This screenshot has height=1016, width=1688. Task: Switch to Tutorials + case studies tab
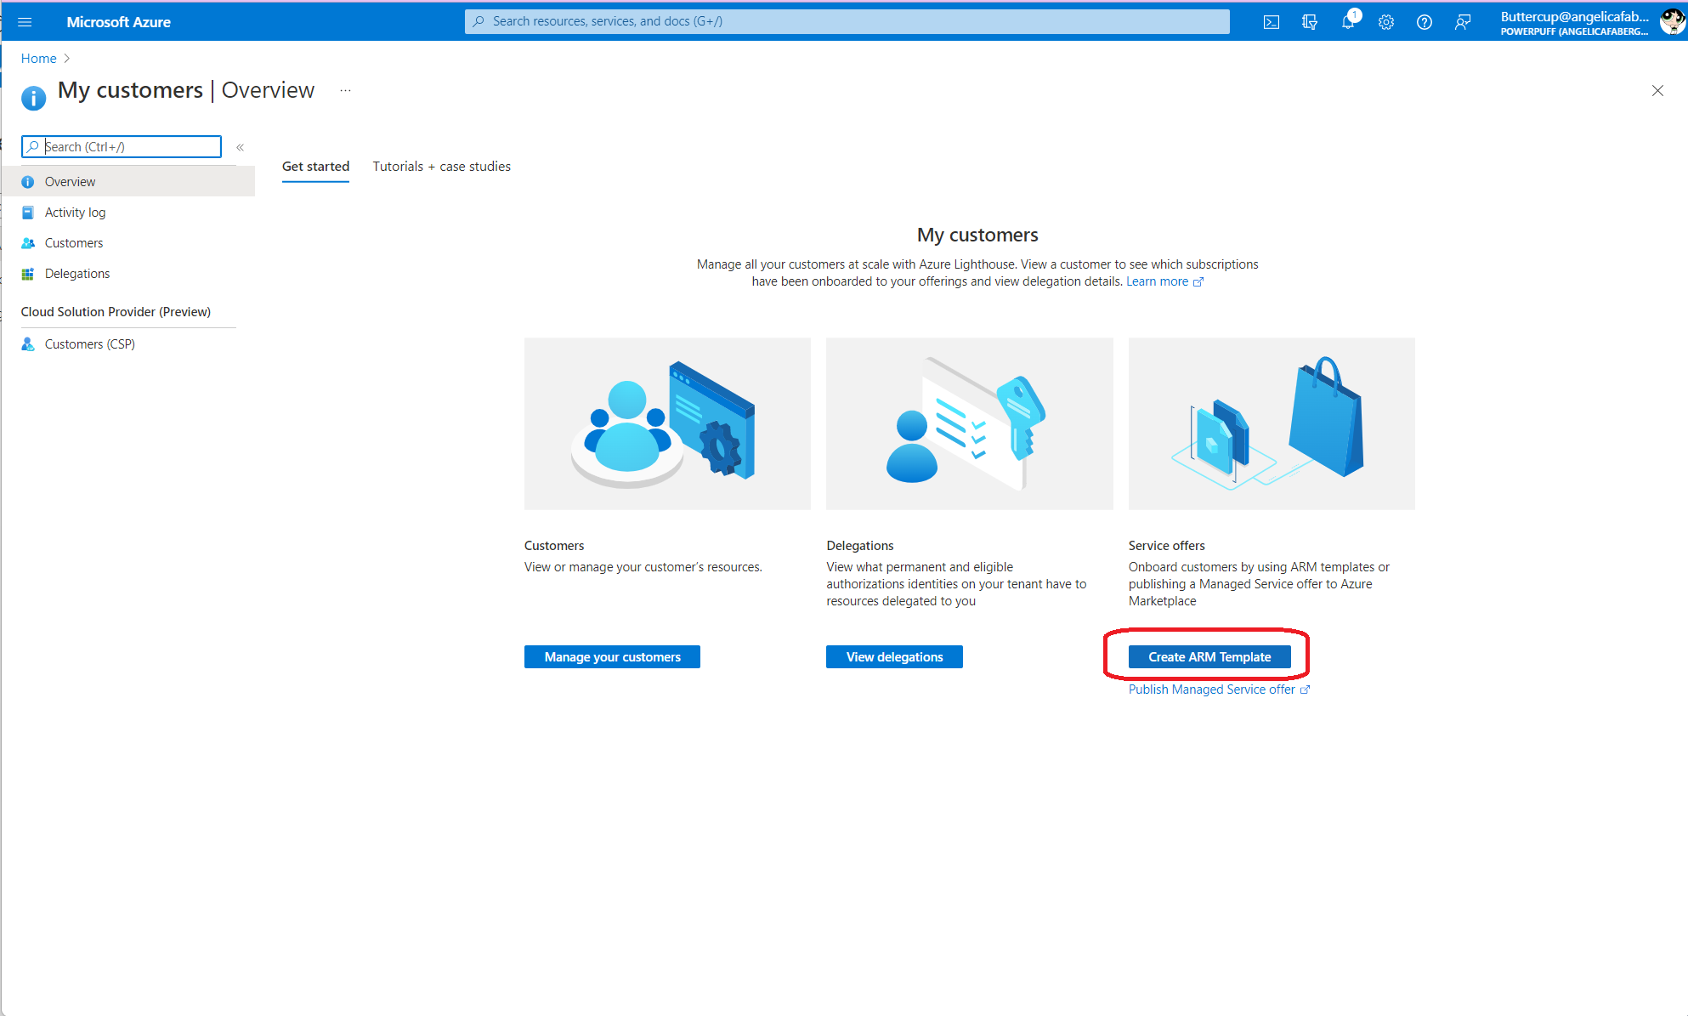click(441, 167)
